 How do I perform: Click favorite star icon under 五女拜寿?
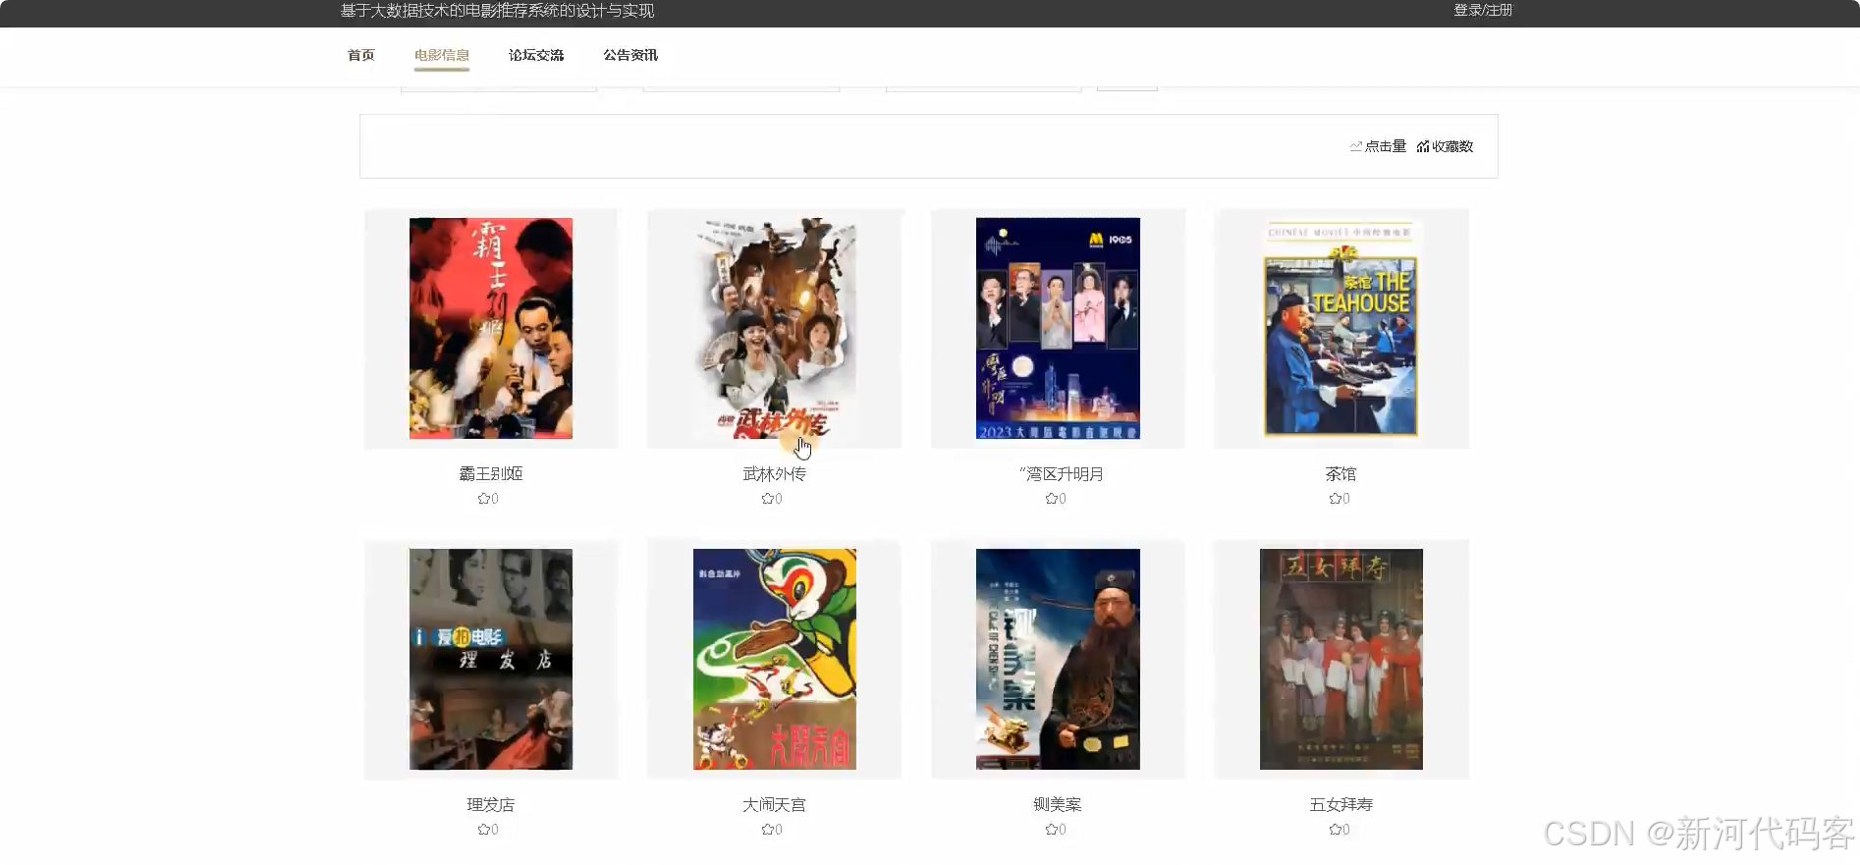coord(1335,830)
